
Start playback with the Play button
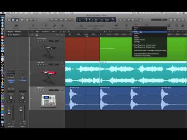[x=66, y=20]
